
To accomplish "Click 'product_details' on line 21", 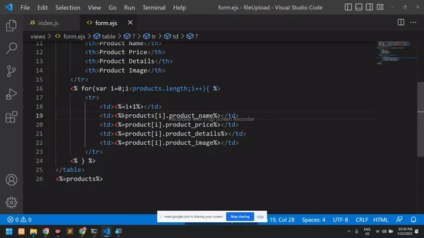I will coord(193,134).
